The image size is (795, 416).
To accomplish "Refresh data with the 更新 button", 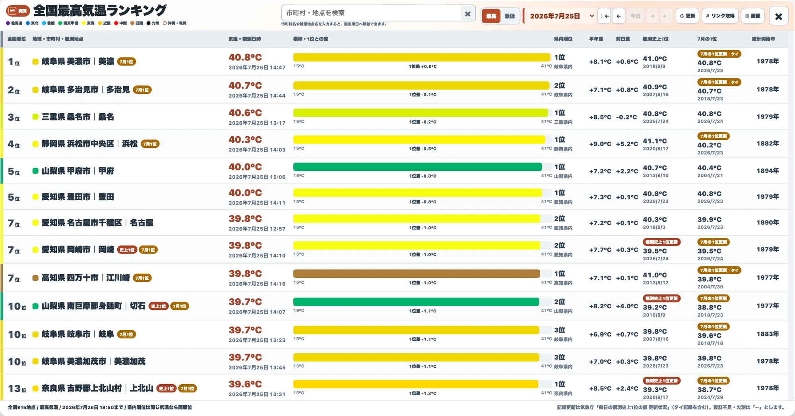I will click(x=687, y=16).
